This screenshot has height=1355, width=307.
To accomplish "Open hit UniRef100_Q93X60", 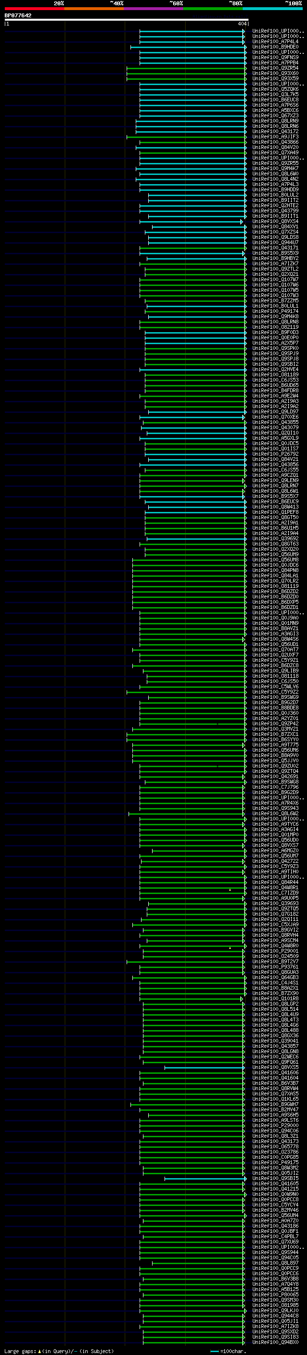I will [x=275, y=73].
